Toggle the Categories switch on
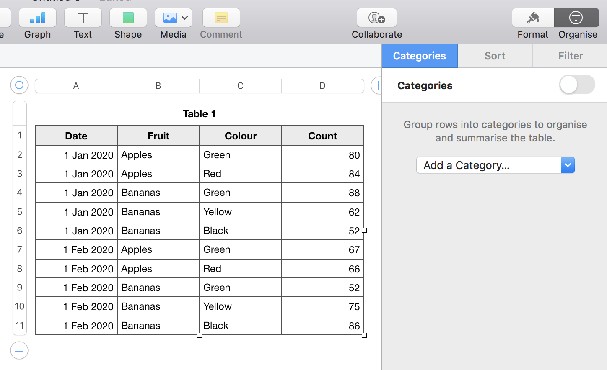Image resolution: width=607 pixels, height=370 pixels. [577, 85]
